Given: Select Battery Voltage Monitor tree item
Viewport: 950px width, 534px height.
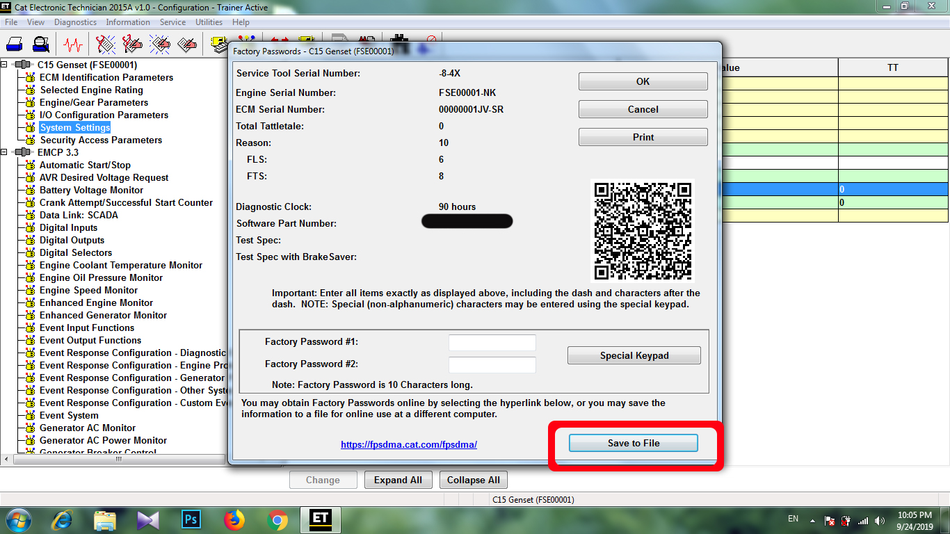Looking at the screenshot, I should (x=91, y=190).
